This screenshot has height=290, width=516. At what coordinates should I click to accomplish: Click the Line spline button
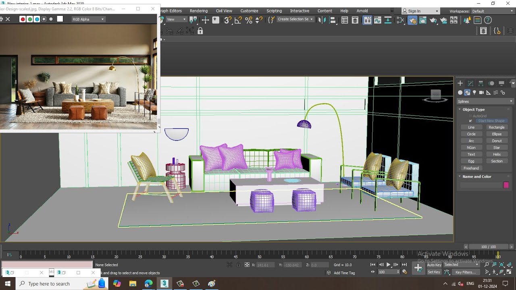(471, 127)
